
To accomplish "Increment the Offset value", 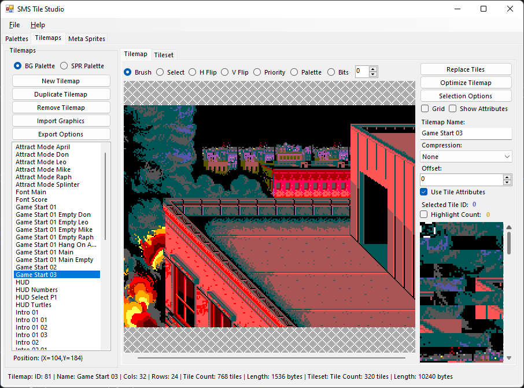I will [x=507, y=177].
